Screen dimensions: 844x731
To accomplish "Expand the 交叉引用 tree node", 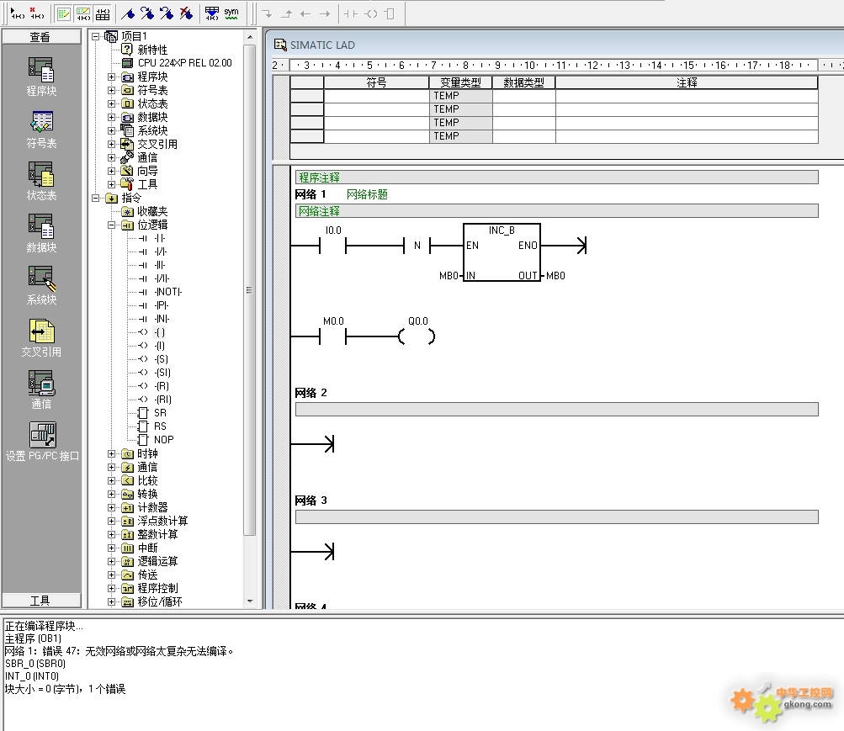I will click(x=111, y=144).
